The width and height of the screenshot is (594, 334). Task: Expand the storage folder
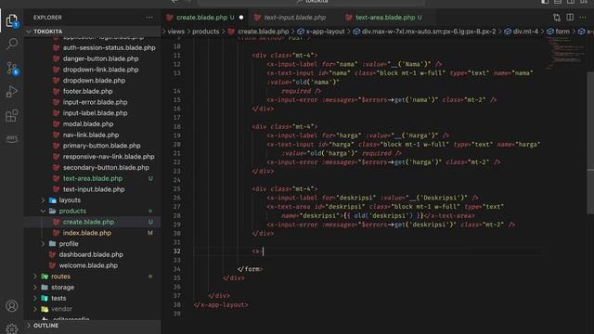tap(62, 288)
